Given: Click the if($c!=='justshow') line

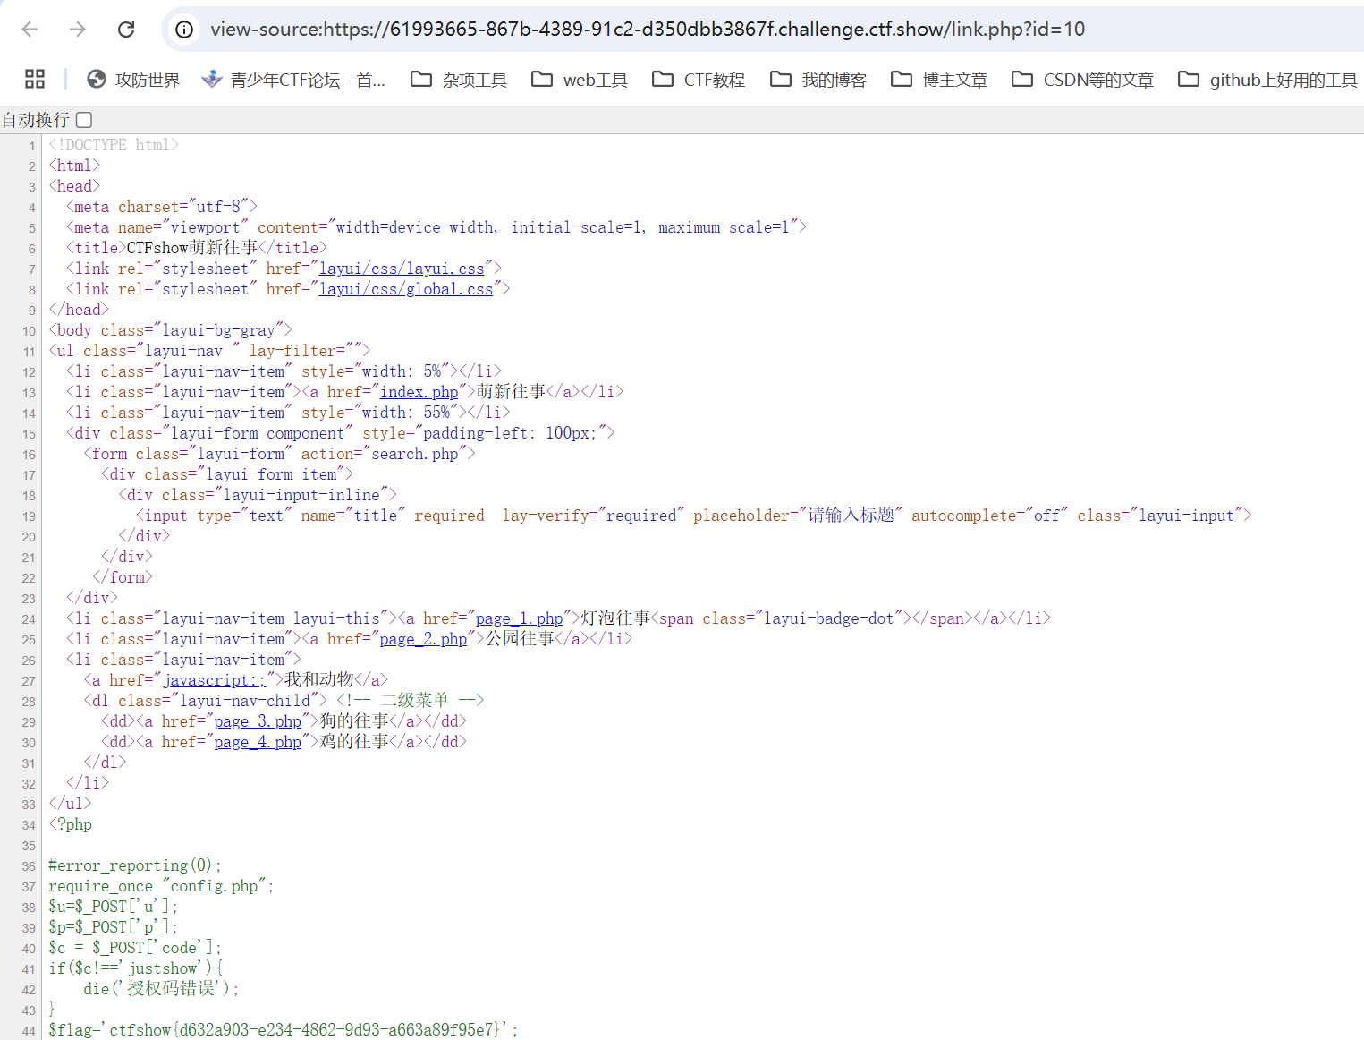Looking at the screenshot, I should point(135,968).
